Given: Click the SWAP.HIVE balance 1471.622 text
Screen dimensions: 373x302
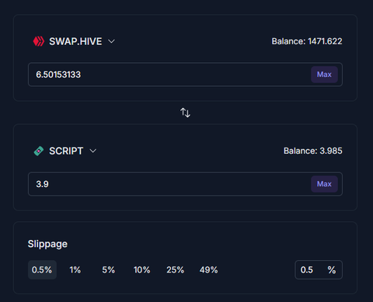Looking at the screenshot, I should 307,41.
